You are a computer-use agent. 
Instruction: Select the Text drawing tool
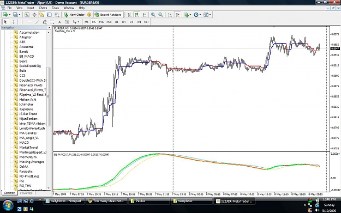click(x=59, y=22)
